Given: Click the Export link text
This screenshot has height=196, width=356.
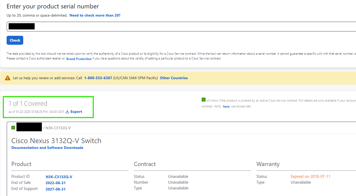Looking at the screenshot, I should (76, 112).
